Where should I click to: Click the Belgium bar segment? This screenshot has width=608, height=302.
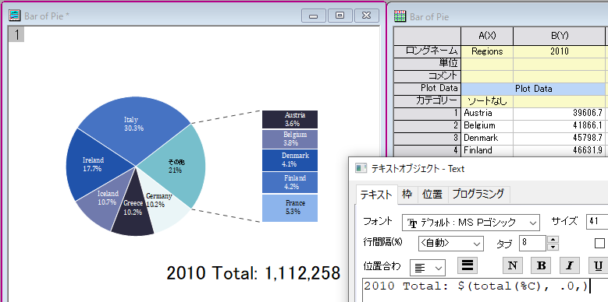click(x=290, y=139)
